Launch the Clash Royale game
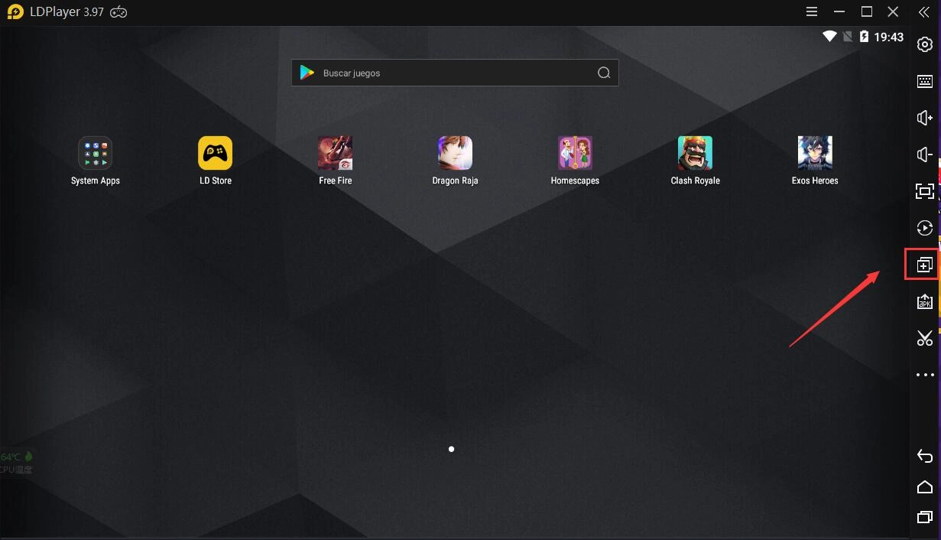Viewport: 941px width, 540px height. coord(695,154)
